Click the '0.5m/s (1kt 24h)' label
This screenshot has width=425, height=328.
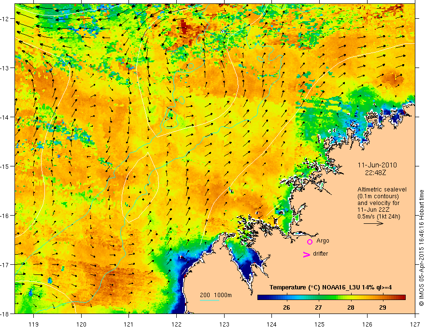coord(379,217)
